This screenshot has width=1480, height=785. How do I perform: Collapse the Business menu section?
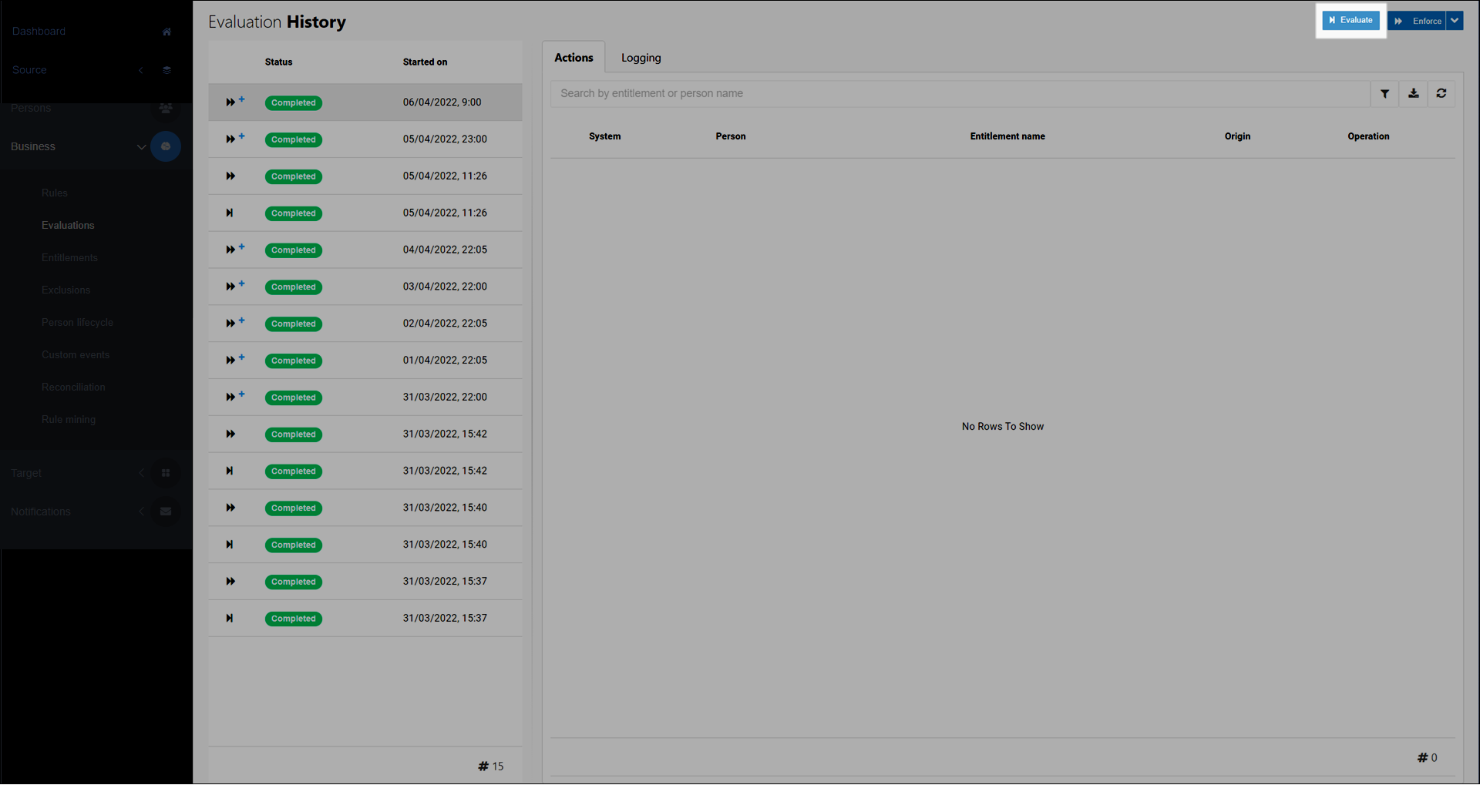[x=141, y=146]
